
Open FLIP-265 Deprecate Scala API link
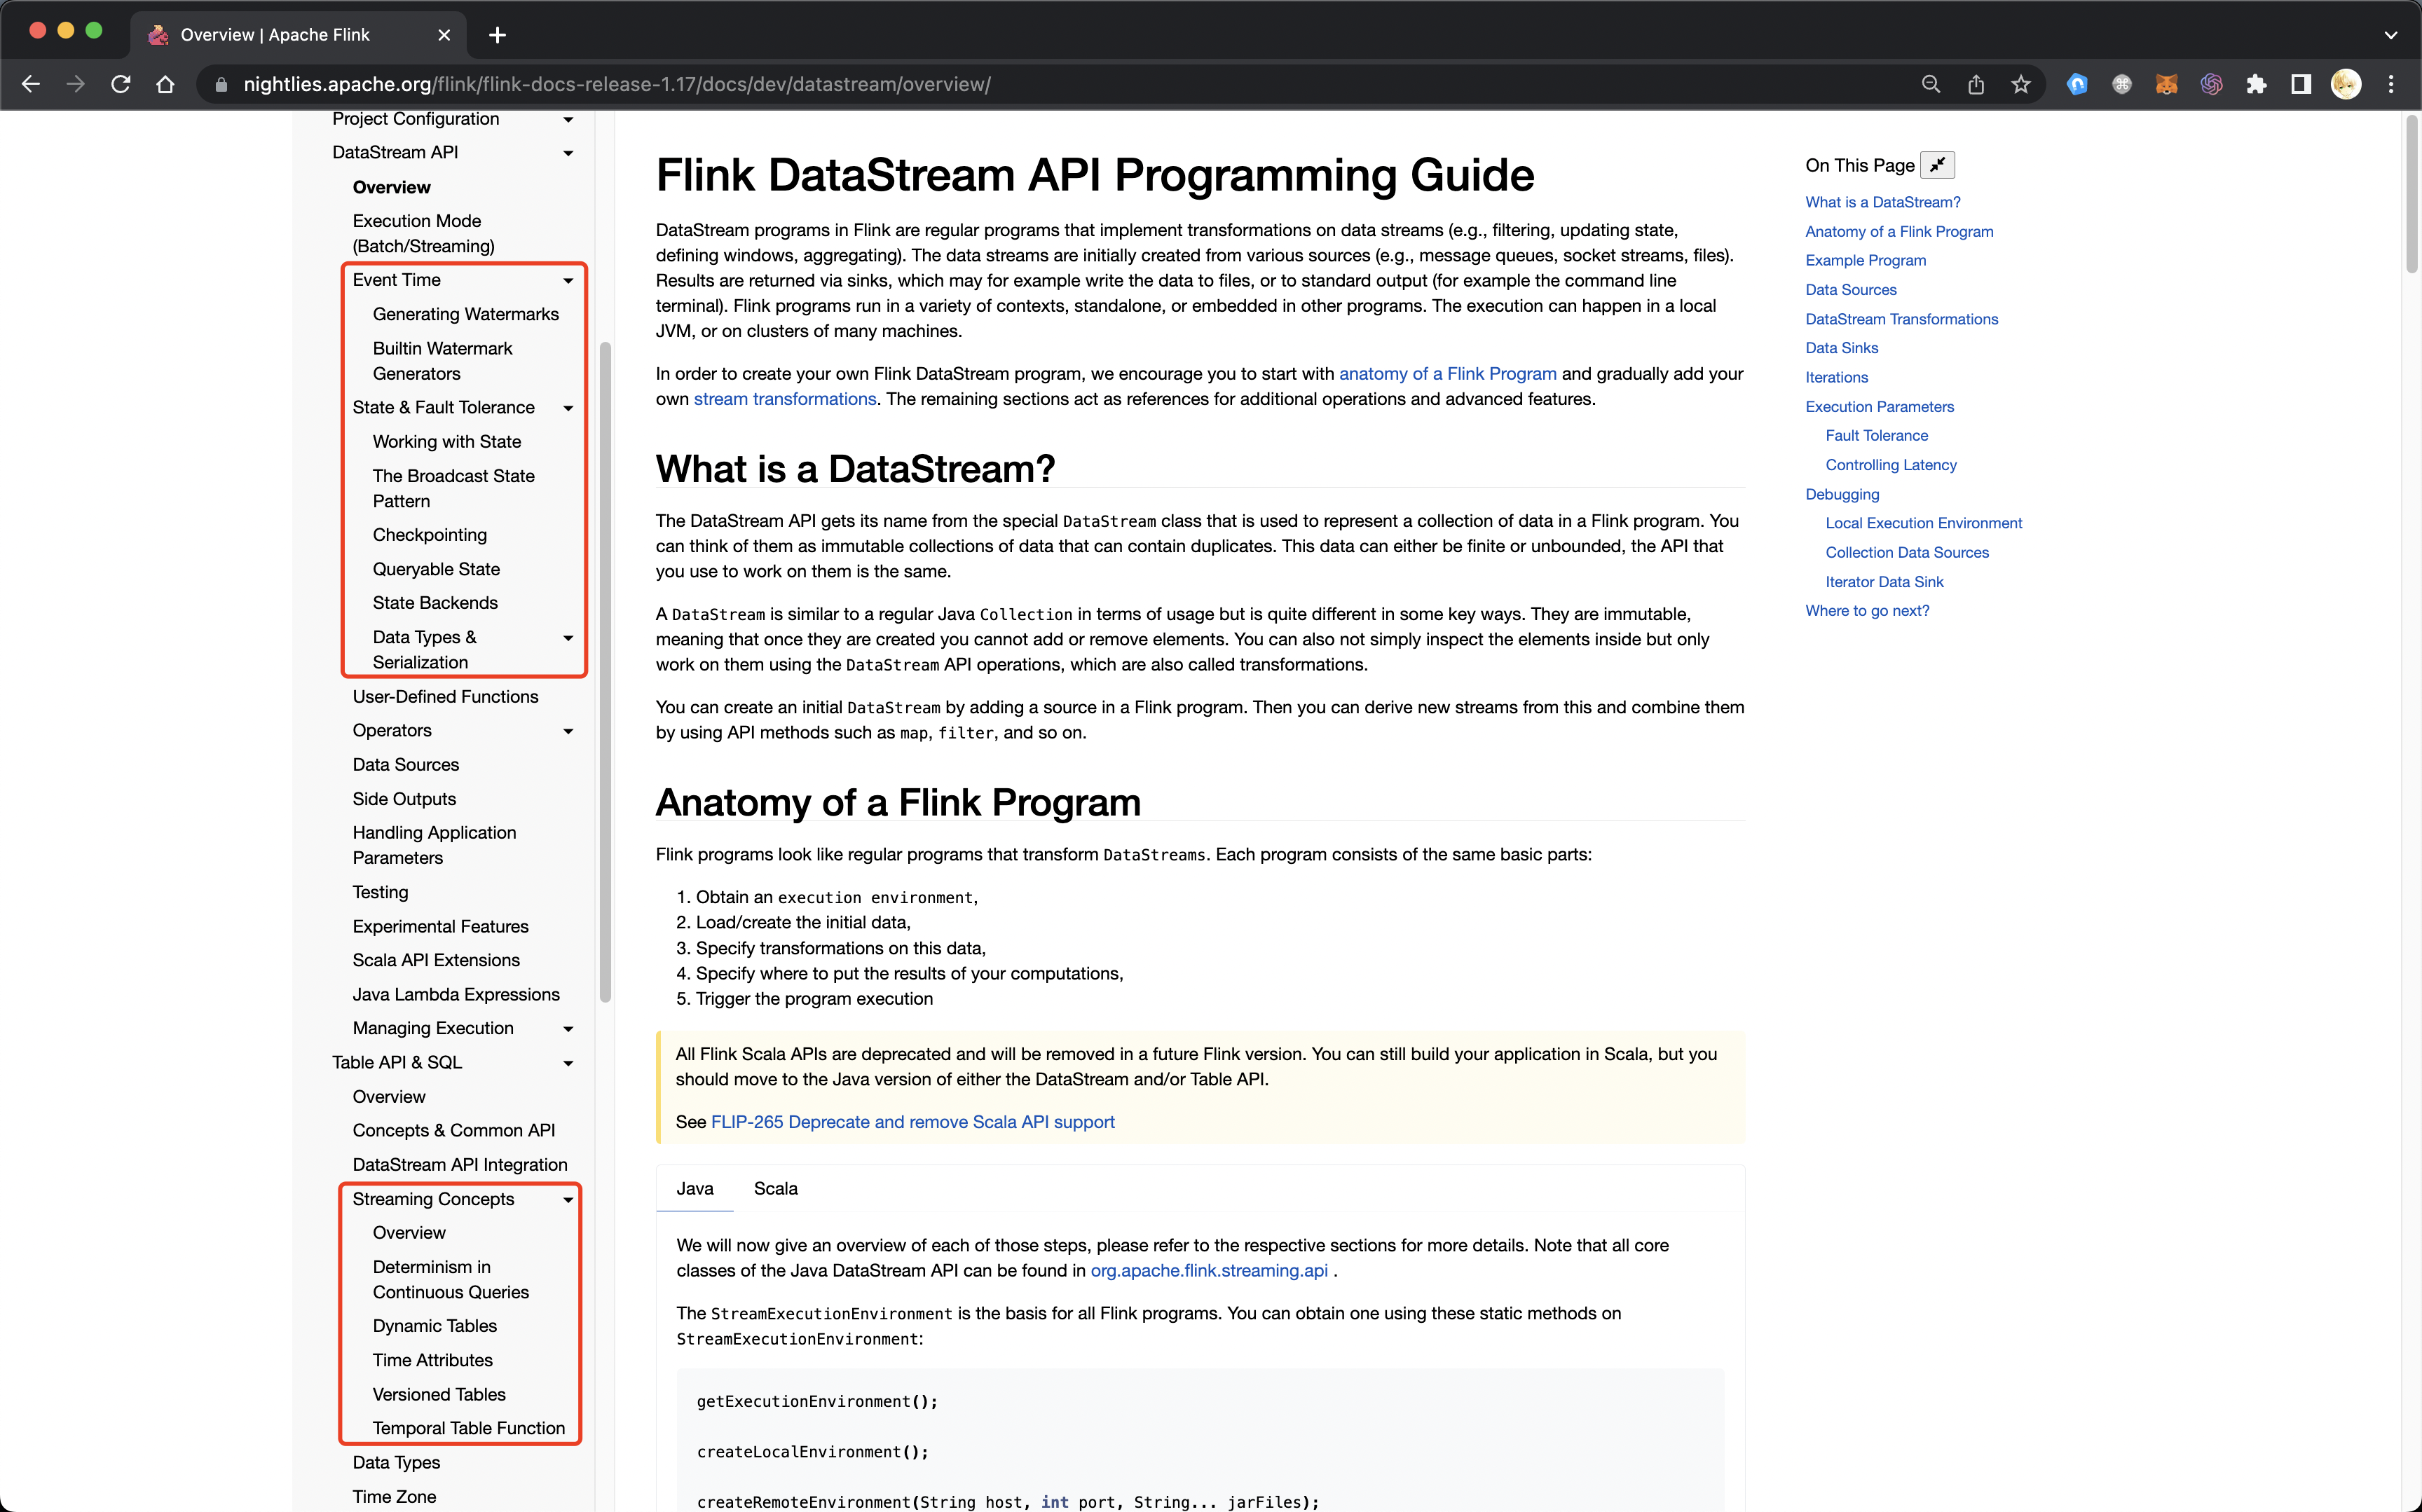[912, 1122]
